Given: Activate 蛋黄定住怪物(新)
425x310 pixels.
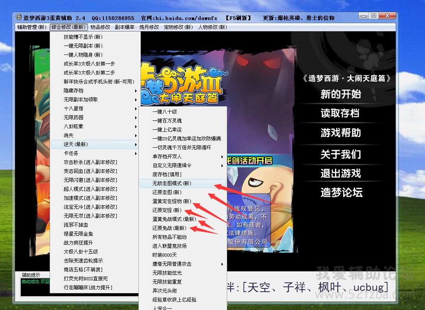Looking at the screenshot, I should pos(183,201).
